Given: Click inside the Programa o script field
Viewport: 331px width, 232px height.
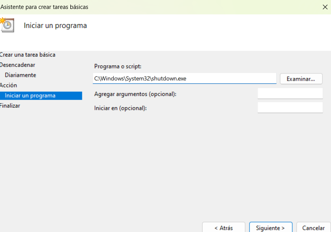Looking at the screenshot, I should 184,78.
